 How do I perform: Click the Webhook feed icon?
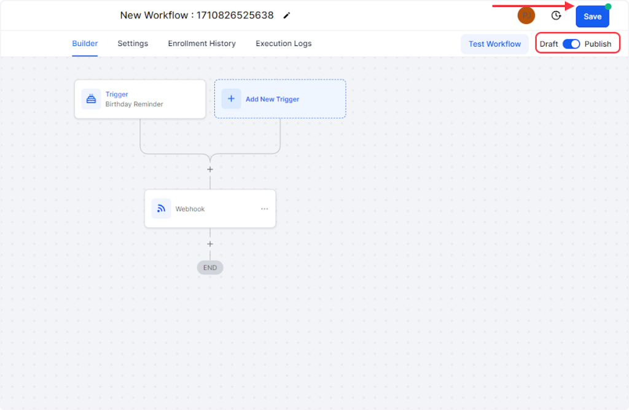(x=161, y=209)
